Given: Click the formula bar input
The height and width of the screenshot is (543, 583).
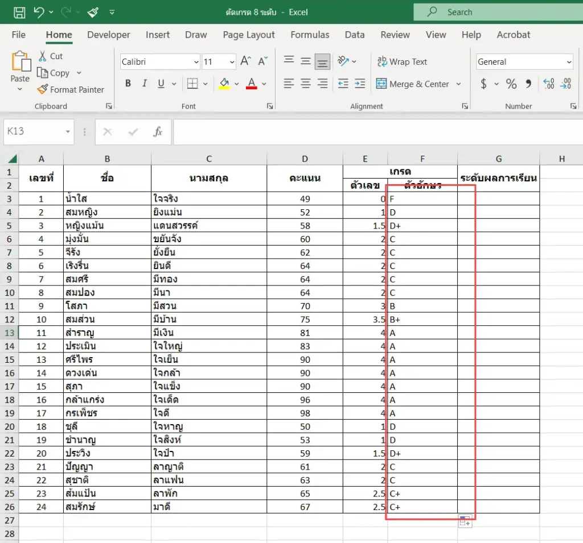Looking at the screenshot, I should point(378,131).
